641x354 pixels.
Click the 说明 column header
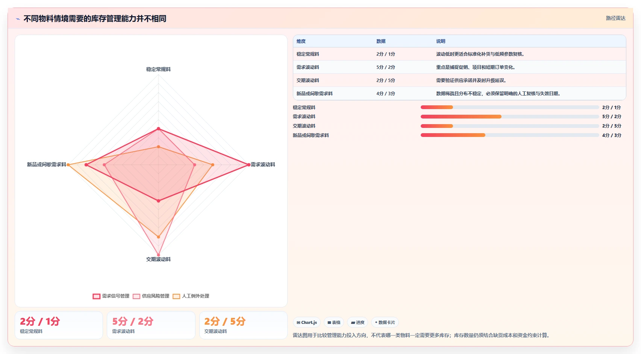click(441, 41)
